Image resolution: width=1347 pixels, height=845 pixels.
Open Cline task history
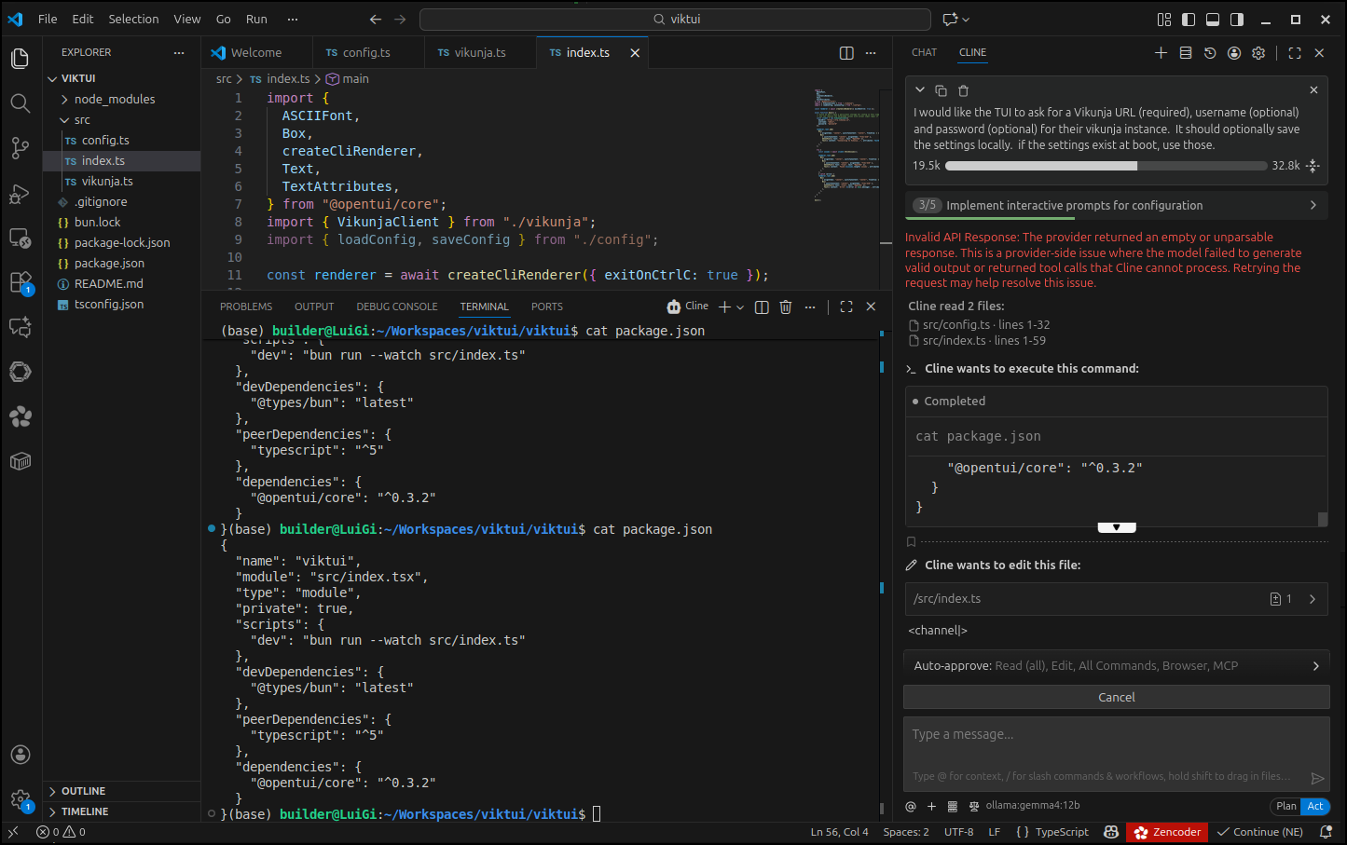pos(1210,53)
